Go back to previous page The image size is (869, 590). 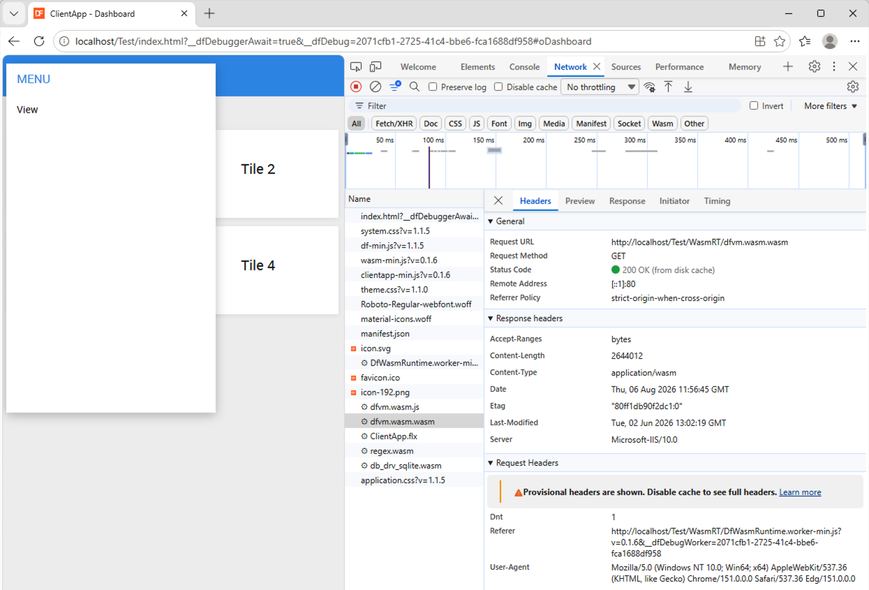(x=14, y=41)
